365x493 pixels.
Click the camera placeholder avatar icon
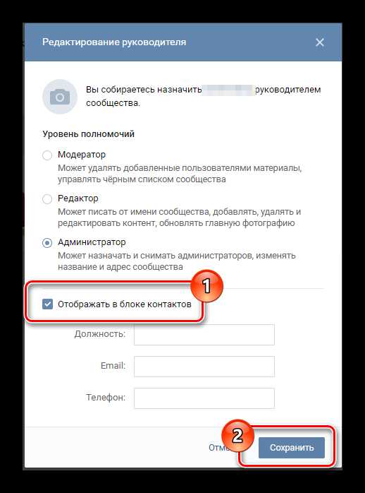[x=60, y=97]
